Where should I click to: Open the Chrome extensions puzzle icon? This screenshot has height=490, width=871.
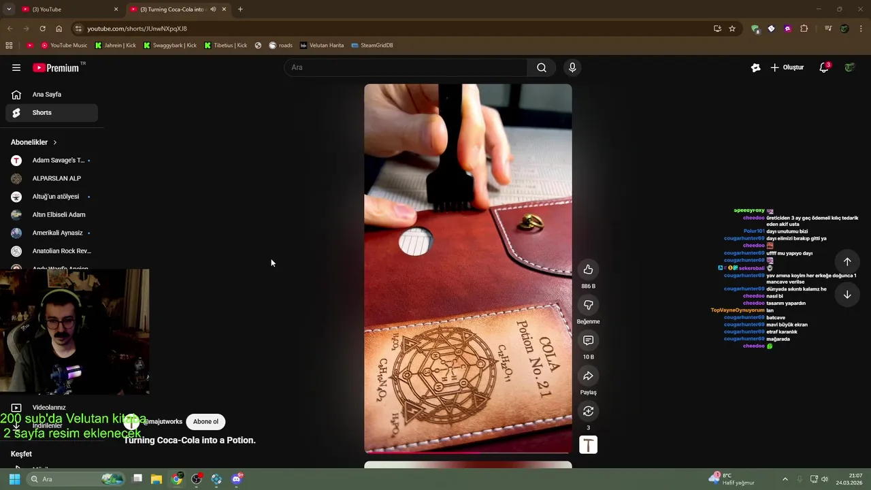pyautogui.click(x=804, y=29)
